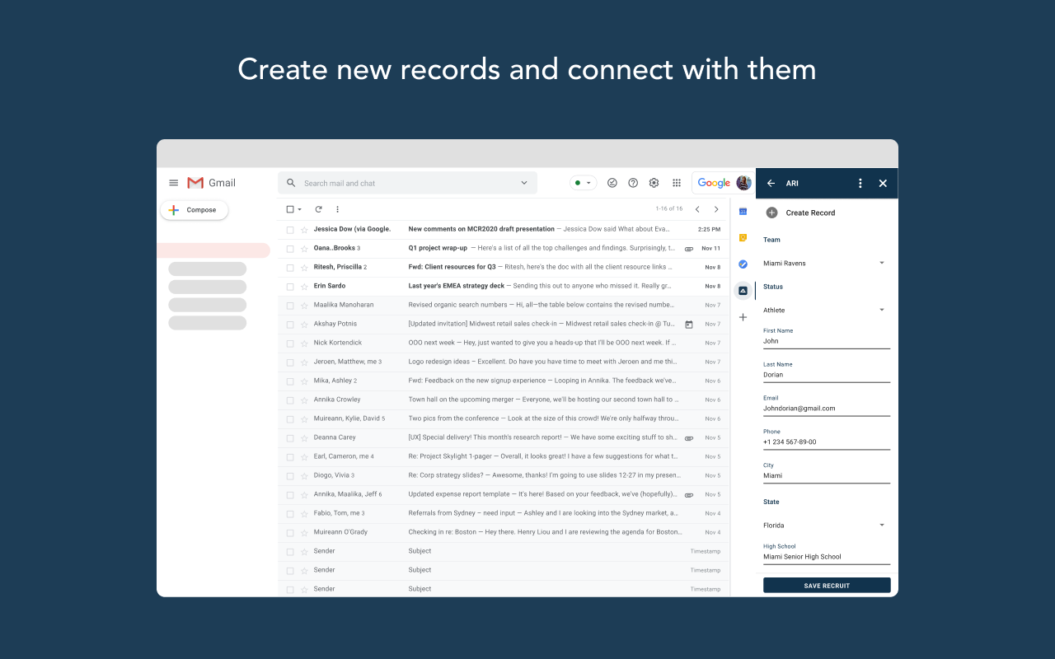Star the Erin Sardo email

point(304,286)
